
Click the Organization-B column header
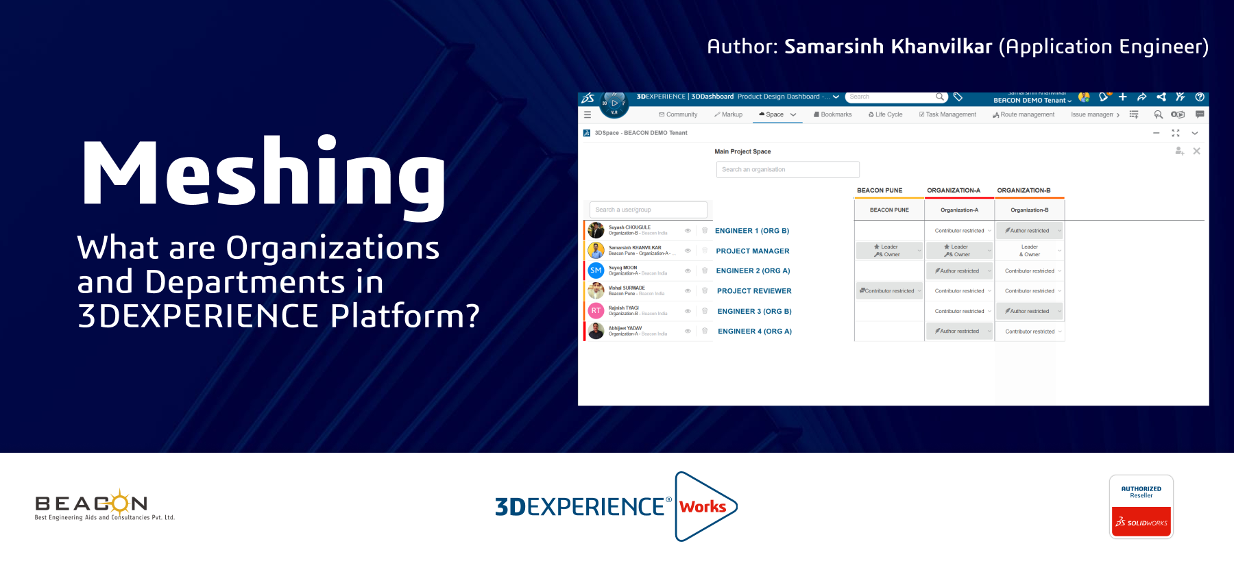pyautogui.click(x=1030, y=210)
